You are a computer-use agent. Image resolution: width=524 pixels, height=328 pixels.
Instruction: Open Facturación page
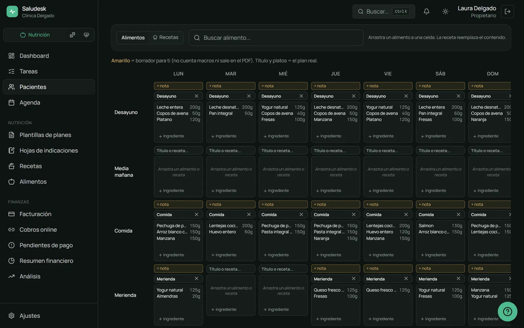49,214
